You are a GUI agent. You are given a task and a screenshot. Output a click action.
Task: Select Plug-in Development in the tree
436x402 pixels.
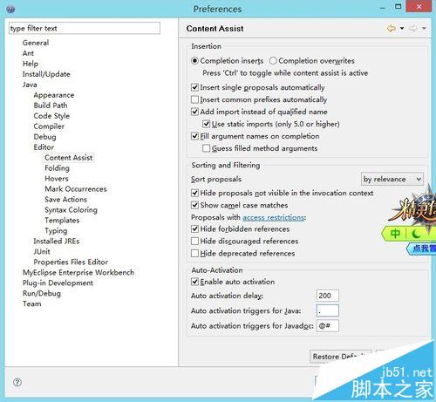click(58, 283)
